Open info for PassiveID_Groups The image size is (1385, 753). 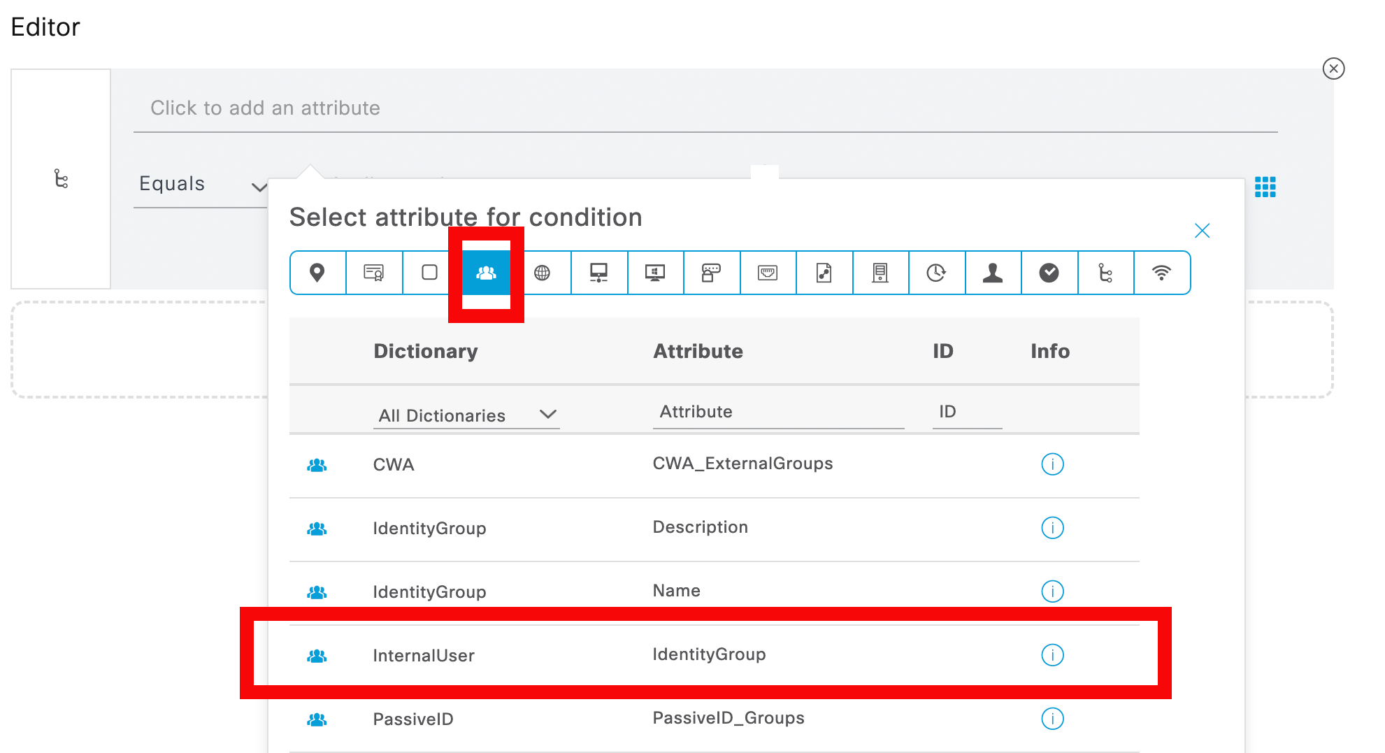click(1052, 719)
